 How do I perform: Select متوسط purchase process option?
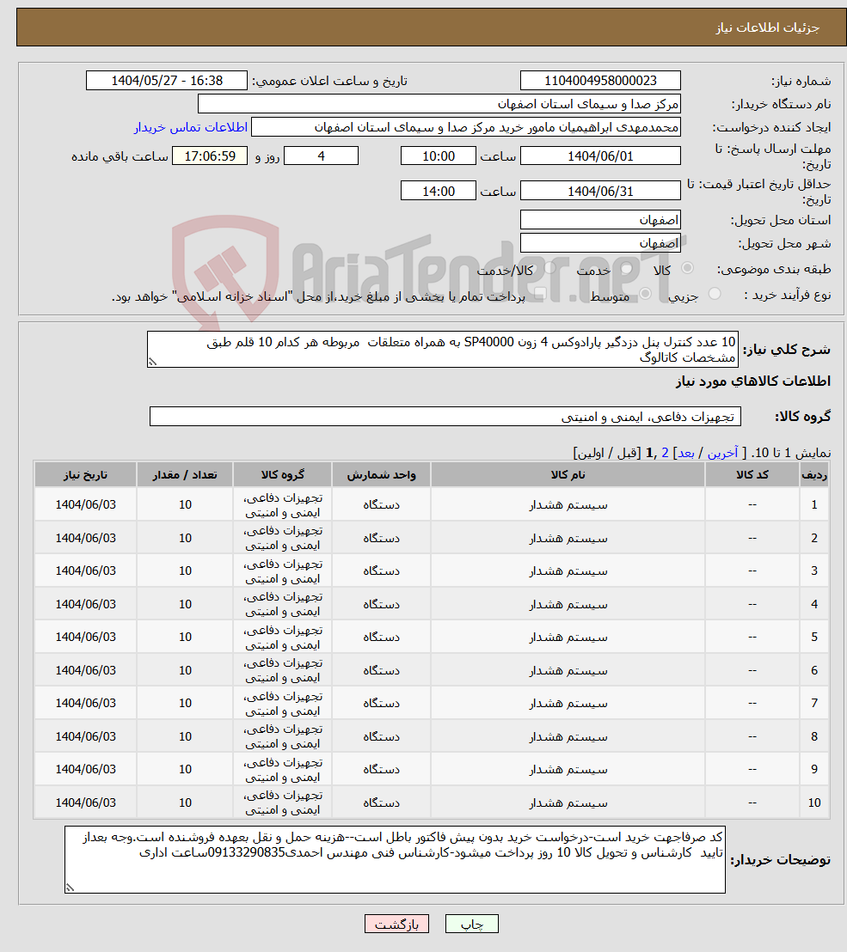point(645,292)
